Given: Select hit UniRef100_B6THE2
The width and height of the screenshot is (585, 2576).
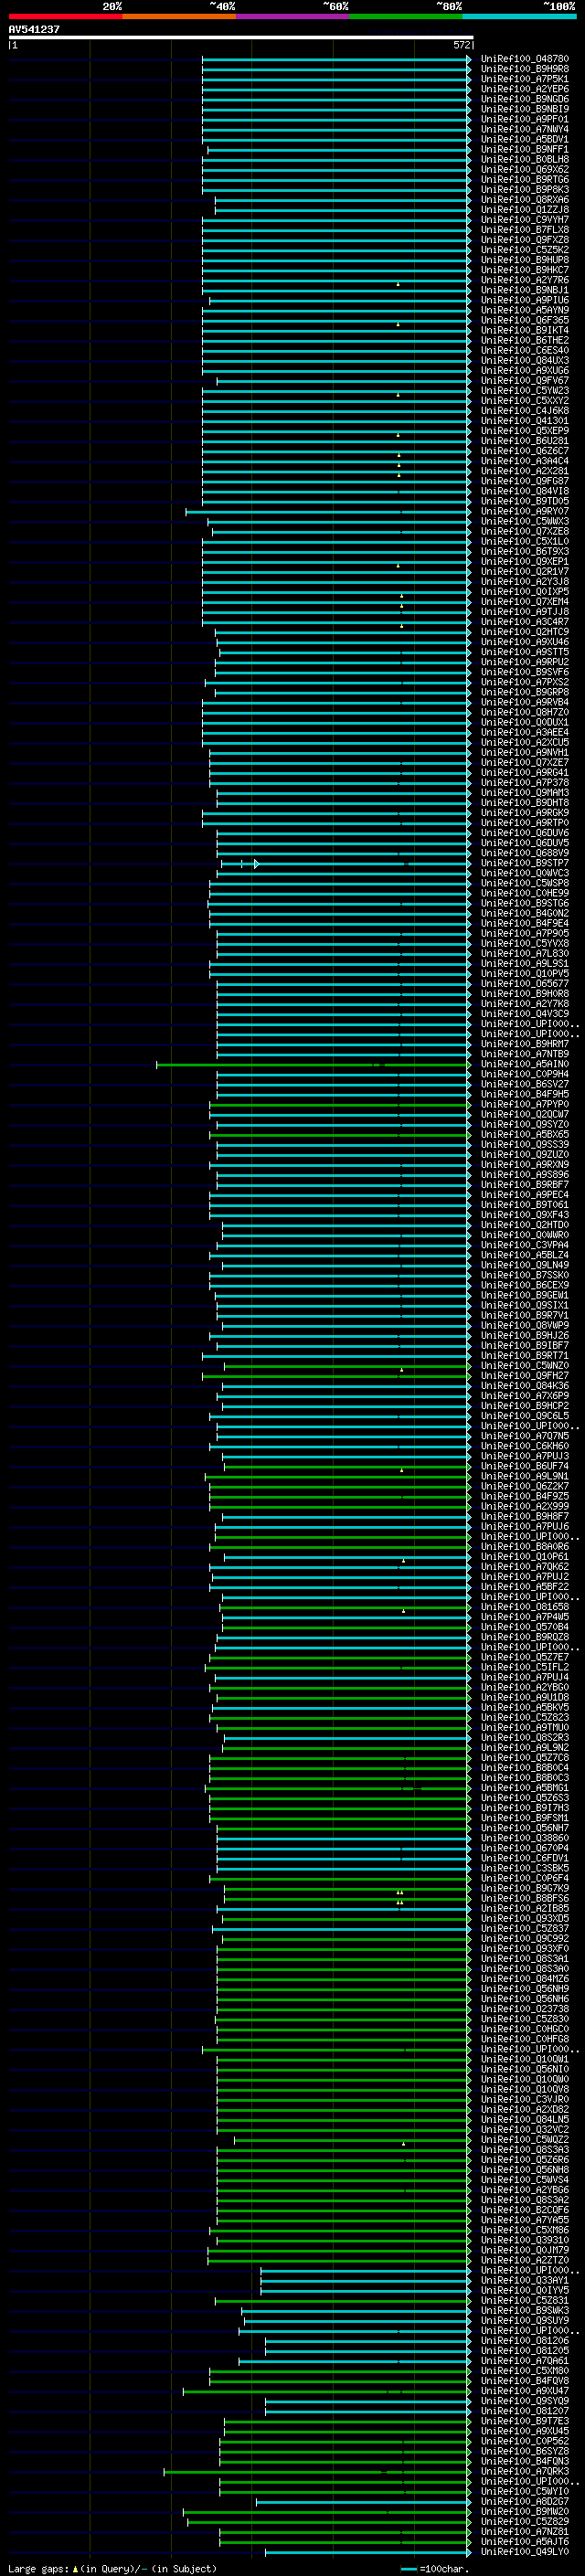Looking at the screenshot, I should pos(525,340).
